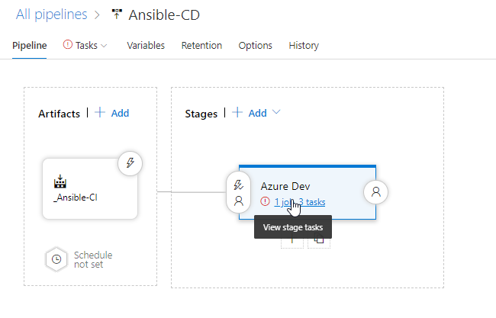Open pre-deployment trigger lightning icon on Azure Dev

click(x=238, y=185)
